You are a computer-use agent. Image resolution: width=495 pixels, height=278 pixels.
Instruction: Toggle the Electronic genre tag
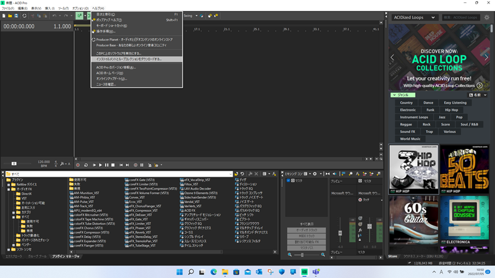pos(408,110)
